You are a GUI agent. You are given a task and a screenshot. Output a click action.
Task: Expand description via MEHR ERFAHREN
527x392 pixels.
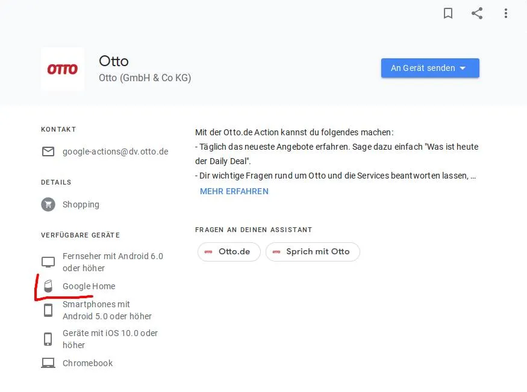pos(234,191)
